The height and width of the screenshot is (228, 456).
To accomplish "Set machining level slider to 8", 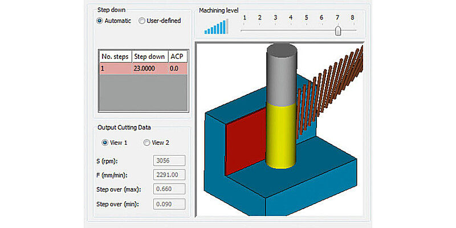I will (353, 30).
